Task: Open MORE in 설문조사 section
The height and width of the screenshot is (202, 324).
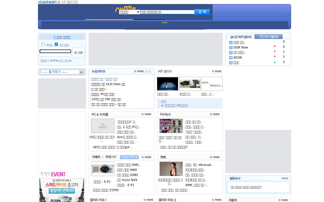Action: click(x=285, y=178)
